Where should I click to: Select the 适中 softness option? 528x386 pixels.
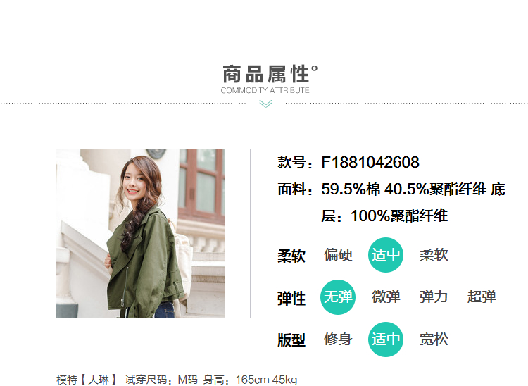(386, 255)
